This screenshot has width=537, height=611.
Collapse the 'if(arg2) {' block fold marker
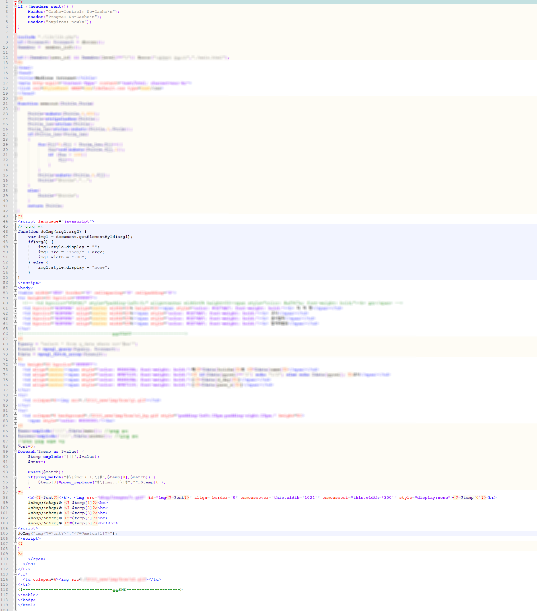click(15, 242)
